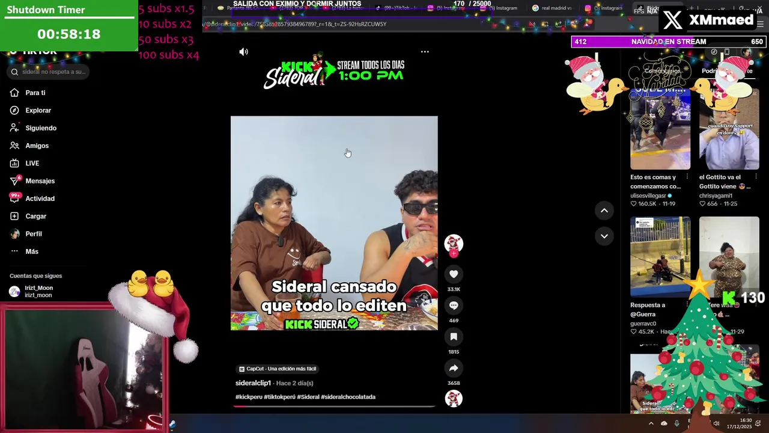Click the microphone tray icon

pos(676,423)
